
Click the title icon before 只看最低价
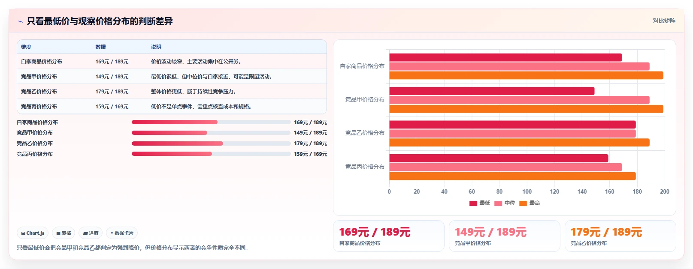point(20,21)
